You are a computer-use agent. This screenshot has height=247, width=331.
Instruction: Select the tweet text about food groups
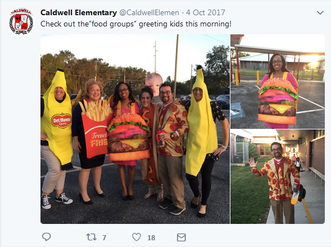(x=136, y=24)
